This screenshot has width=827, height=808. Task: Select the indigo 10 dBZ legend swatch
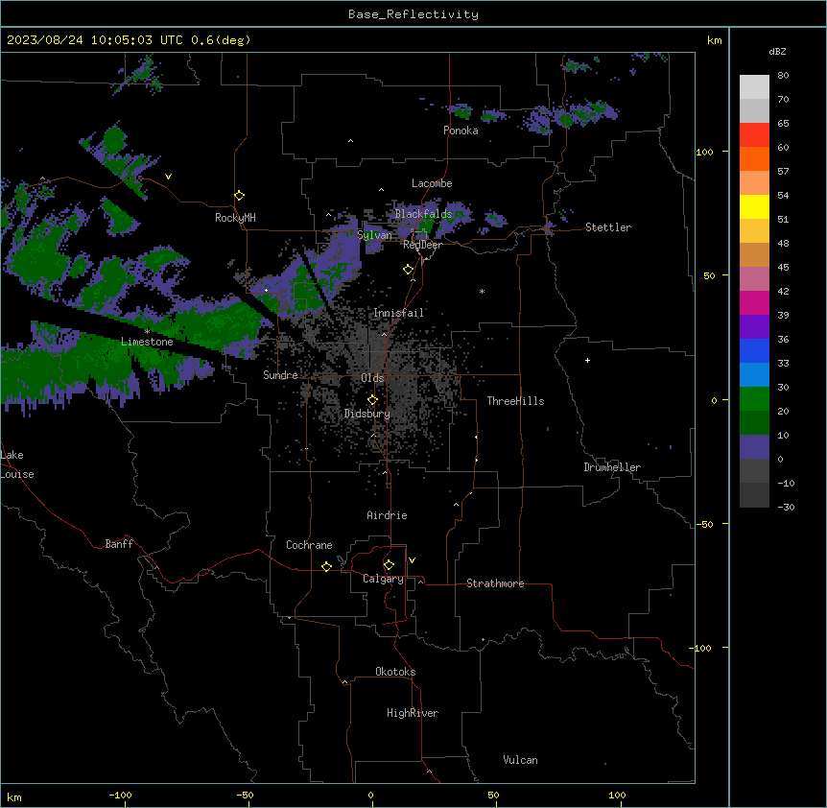[754, 447]
